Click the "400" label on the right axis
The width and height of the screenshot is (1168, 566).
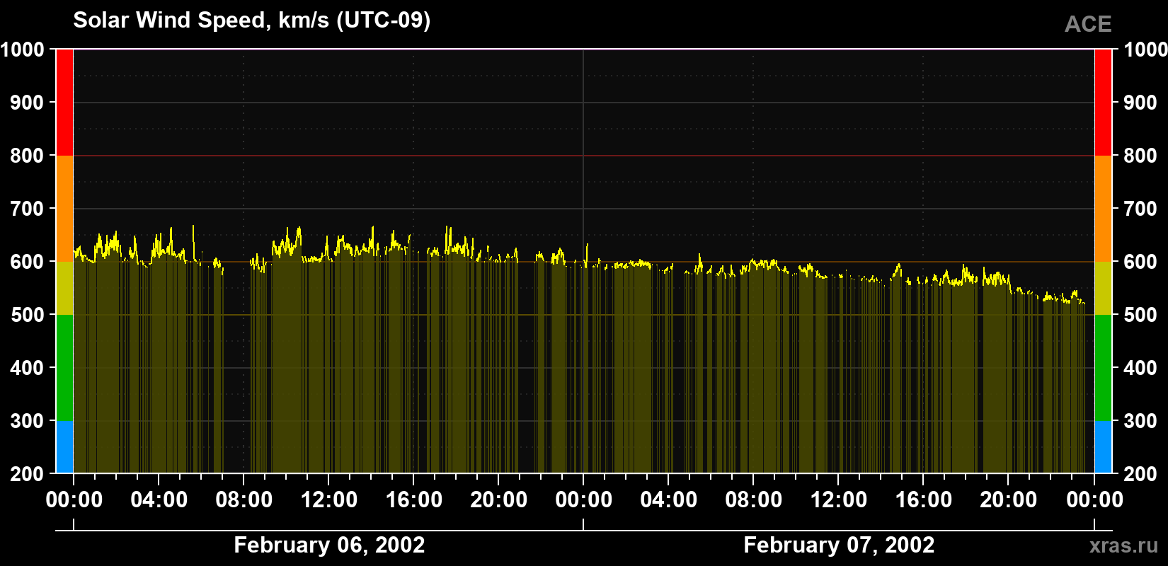click(1140, 368)
